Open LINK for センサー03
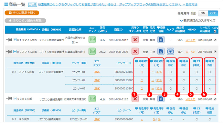 pos(97,88)
